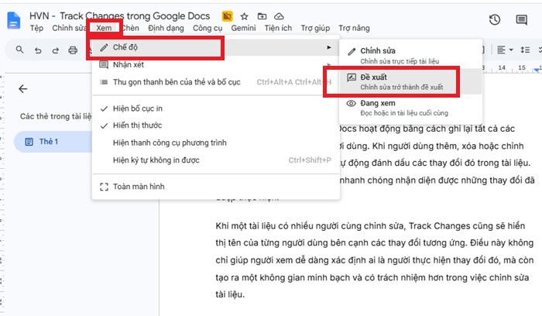Open the Xem menu

[104, 28]
